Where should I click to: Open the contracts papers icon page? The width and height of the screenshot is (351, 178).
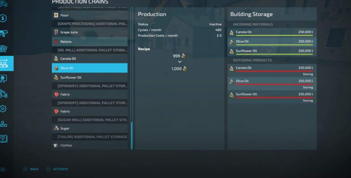3,48
